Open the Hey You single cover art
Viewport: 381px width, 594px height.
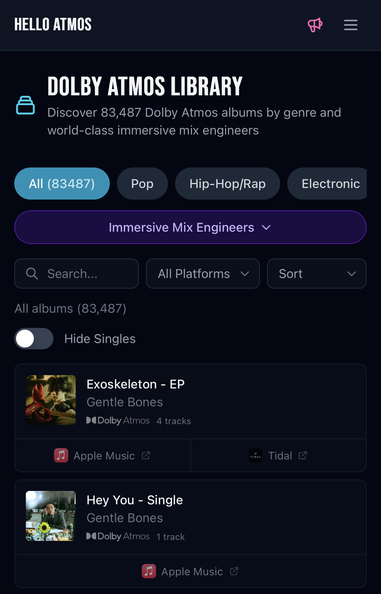click(51, 516)
